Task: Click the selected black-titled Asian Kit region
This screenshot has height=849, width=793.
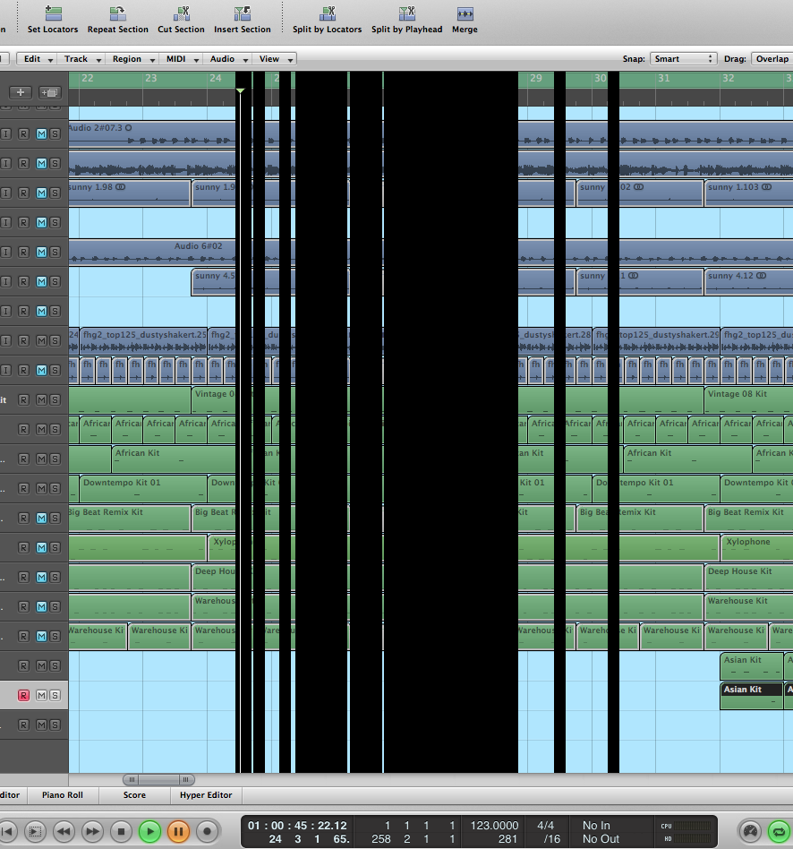Action: (751, 695)
